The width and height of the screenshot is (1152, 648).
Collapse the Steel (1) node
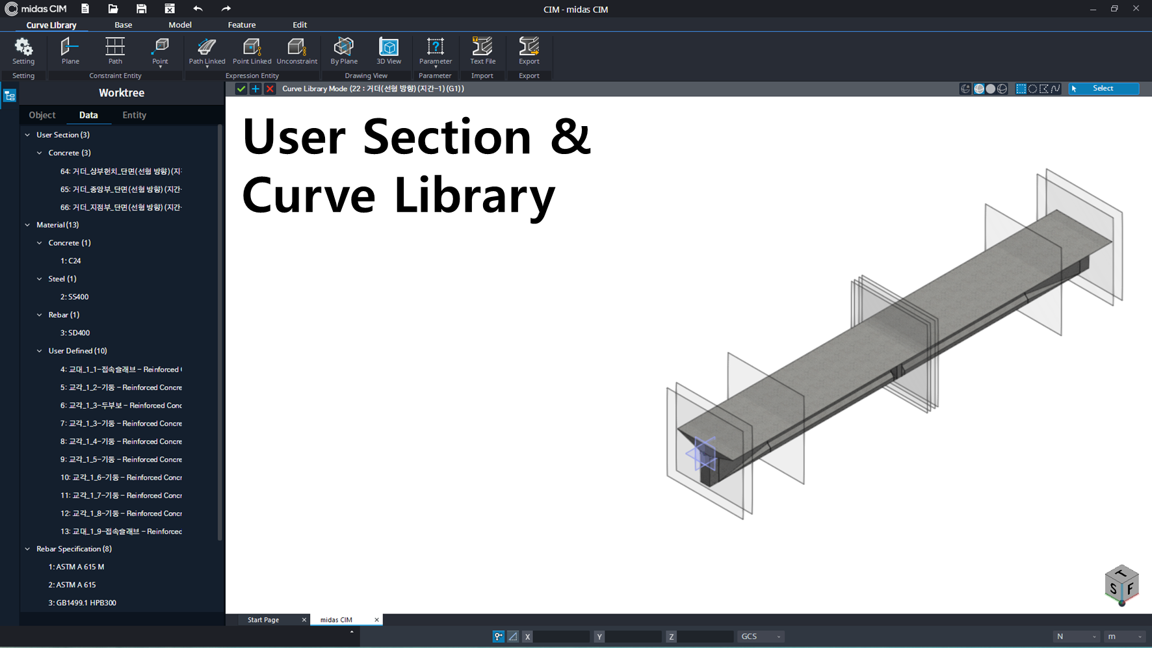[40, 279]
